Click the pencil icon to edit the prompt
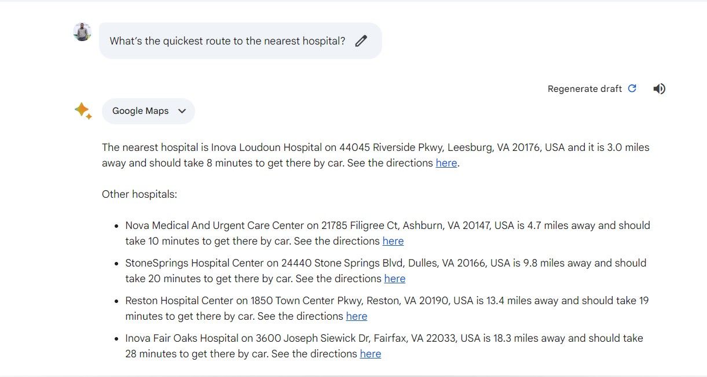 361,41
